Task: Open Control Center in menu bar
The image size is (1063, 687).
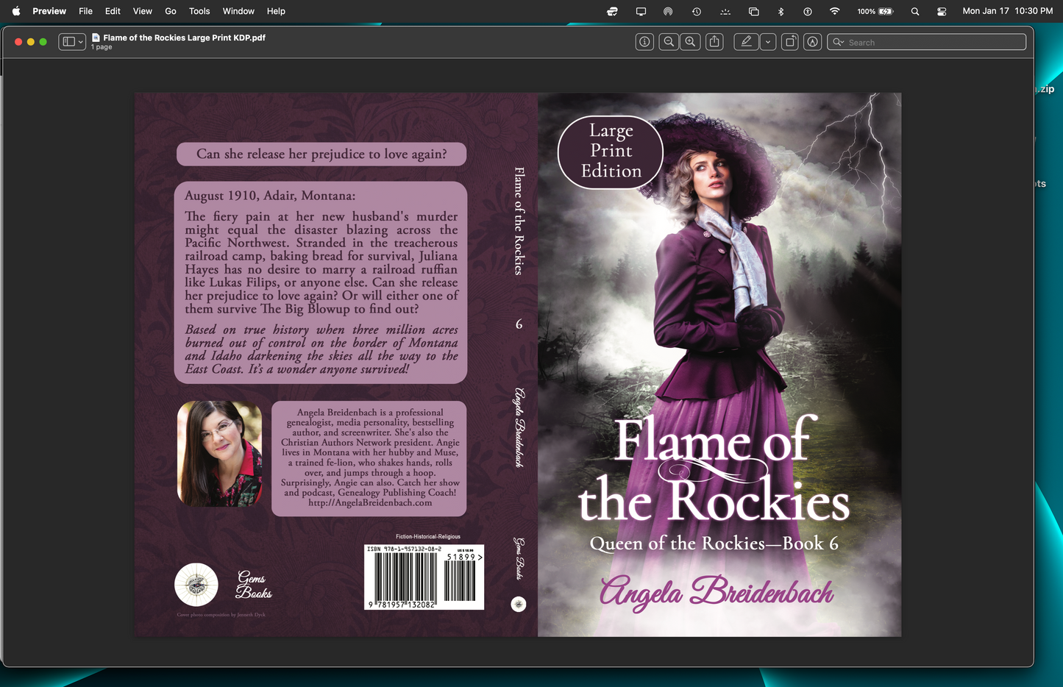Action: click(x=942, y=11)
